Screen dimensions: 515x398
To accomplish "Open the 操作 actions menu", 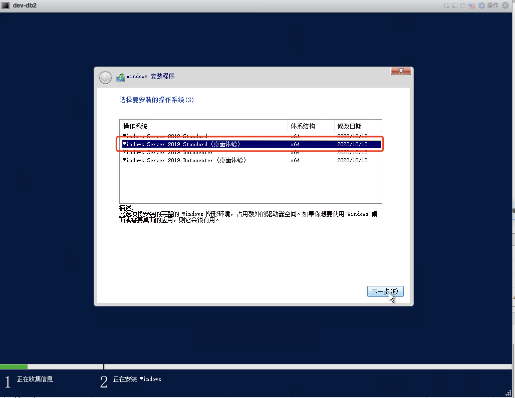I will (493, 6).
